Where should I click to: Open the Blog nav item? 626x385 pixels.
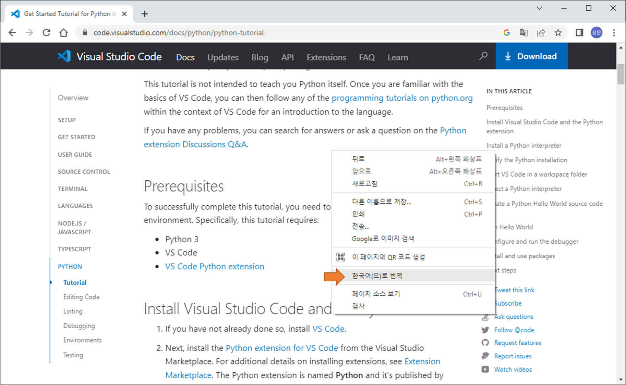tap(260, 57)
